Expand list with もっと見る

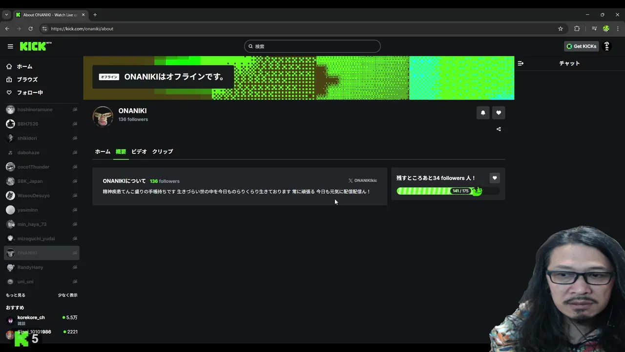16,295
